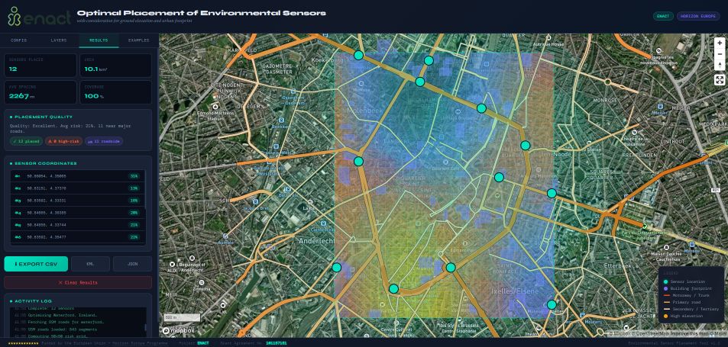Screen dimensions: 728x347
Task: Open the Config tab
Action: click(x=19, y=40)
